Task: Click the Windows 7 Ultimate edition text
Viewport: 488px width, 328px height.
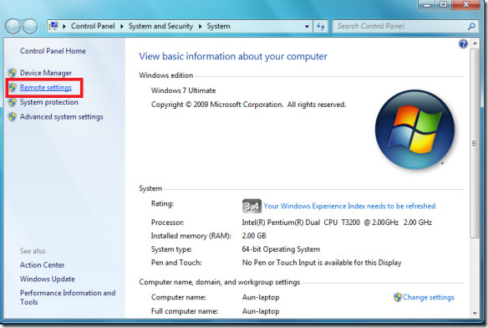Action: [183, 90]
